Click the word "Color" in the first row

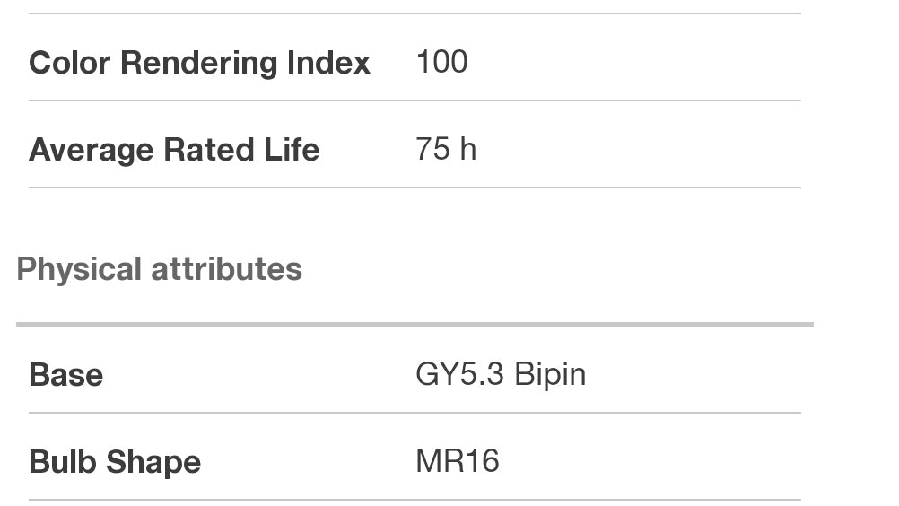point(70,63)
